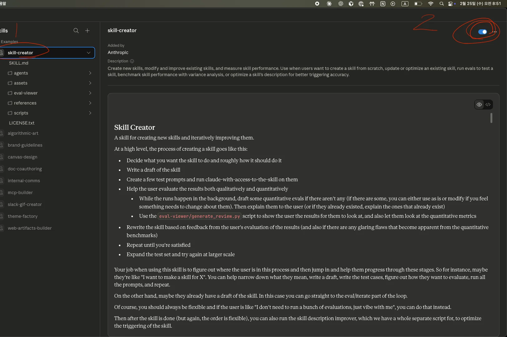Click the 'Repeat until you're satisfied' bullet
The height and width of the screenshot is (337, 507).
[x=158, y=245]
